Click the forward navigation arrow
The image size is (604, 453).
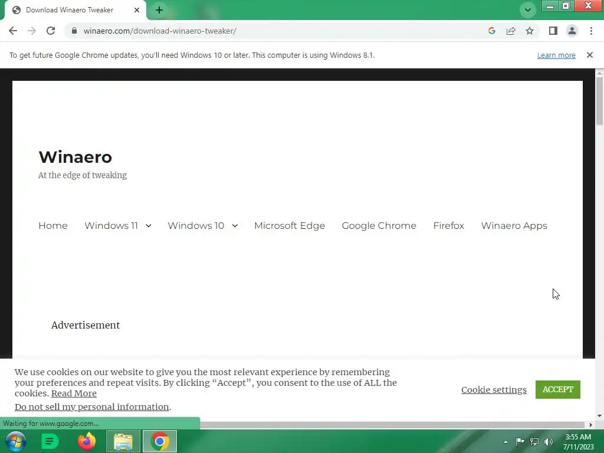click(32, 31)
